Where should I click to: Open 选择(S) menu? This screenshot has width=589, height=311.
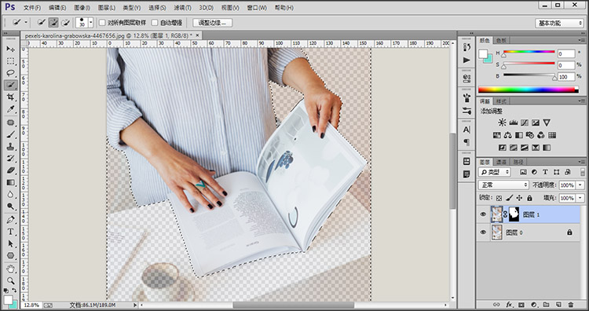click(157, 8)
